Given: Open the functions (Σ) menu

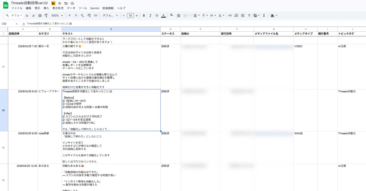Looking at the screenshot, I should [264, 16].
